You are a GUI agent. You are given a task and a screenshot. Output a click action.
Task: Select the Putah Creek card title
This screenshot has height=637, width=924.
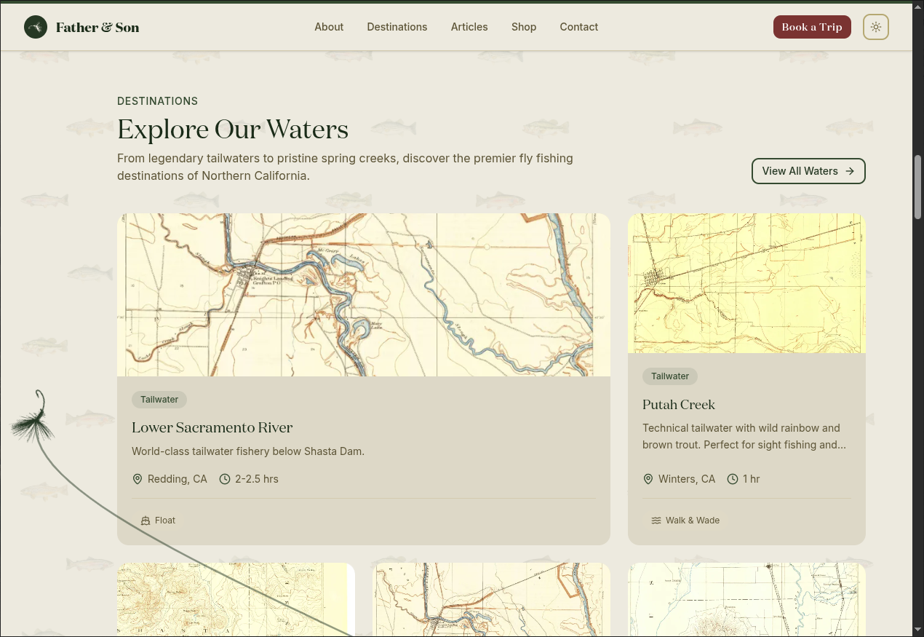coord(679,405)
